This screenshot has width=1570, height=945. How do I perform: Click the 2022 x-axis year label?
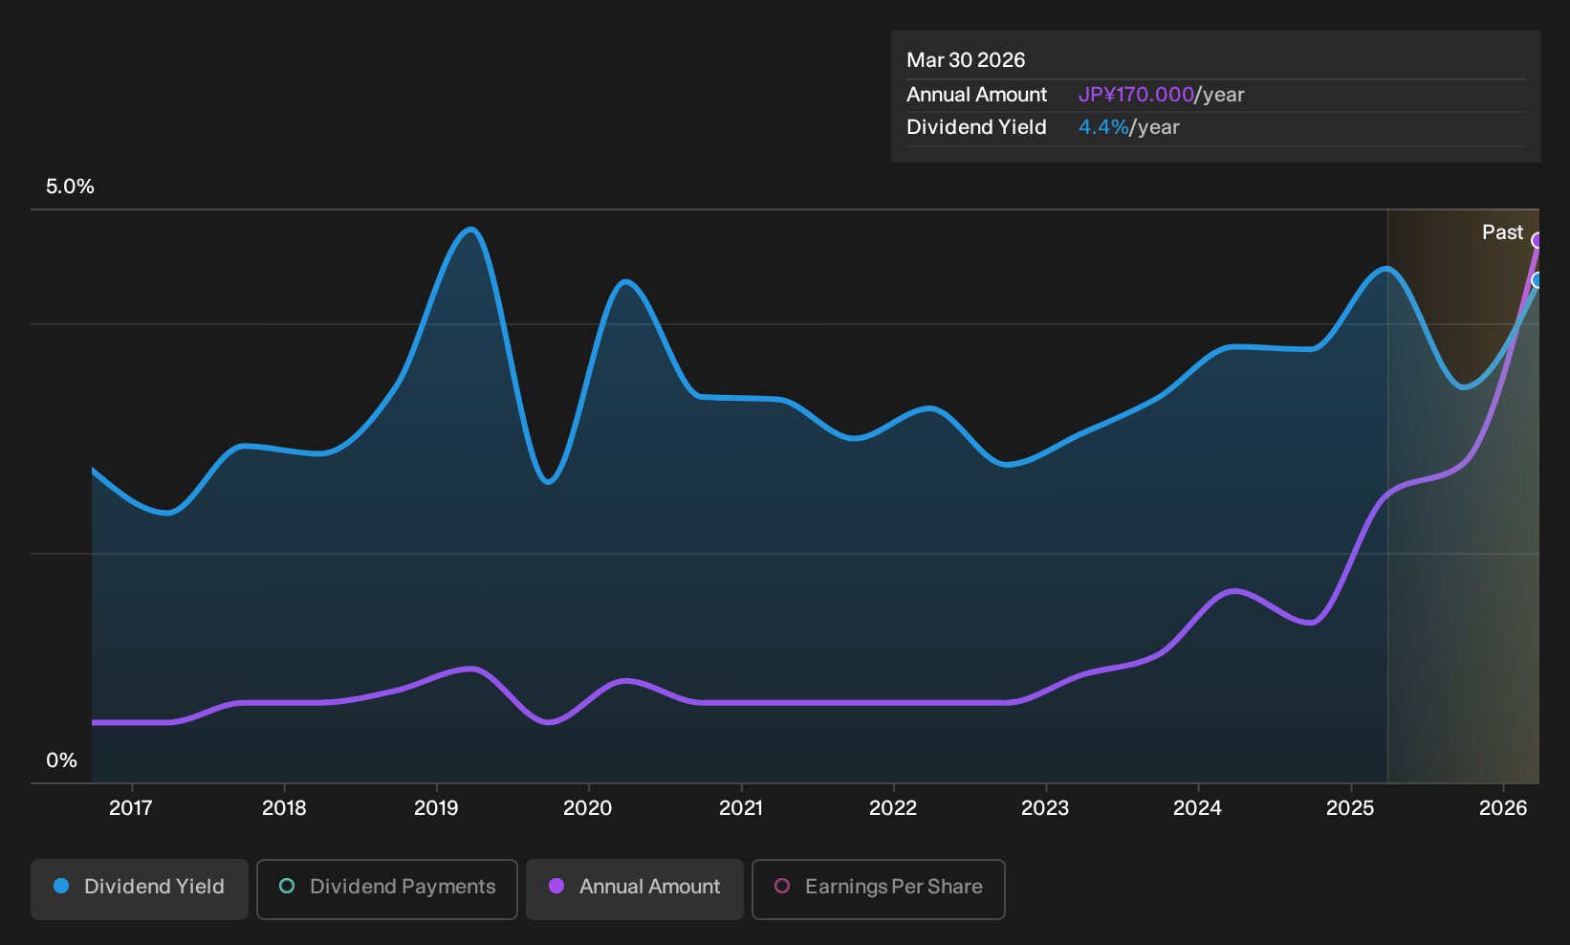click(x=893, y=808)
